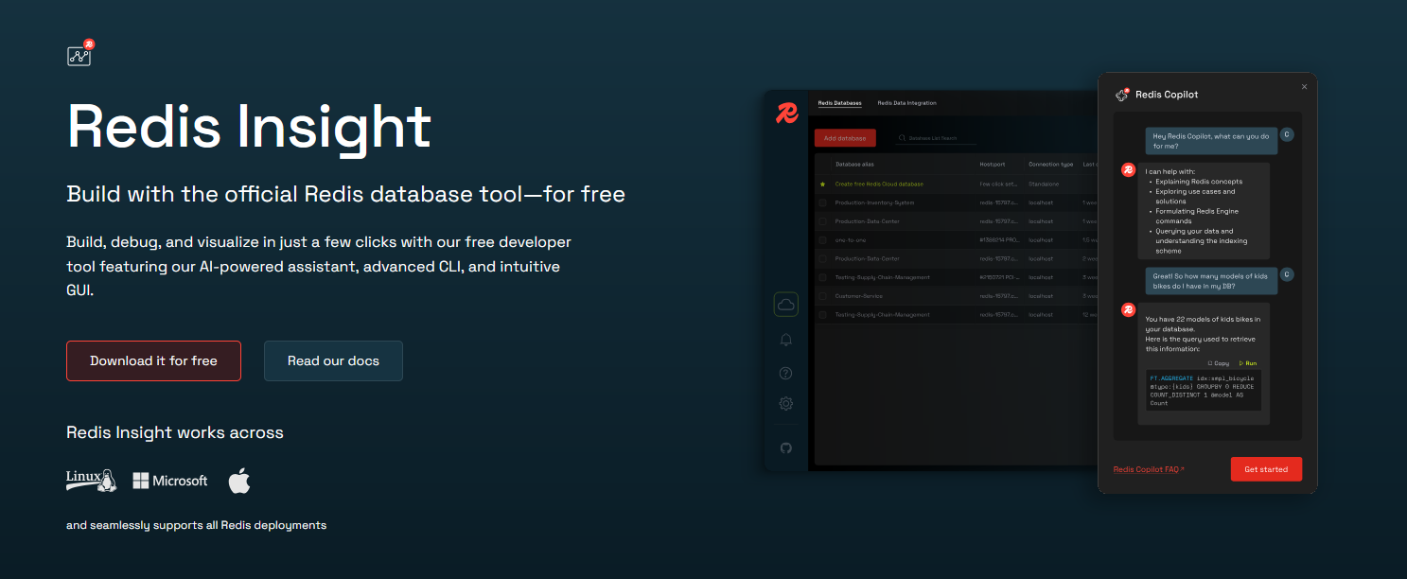Close the Redis Copilot panel
The width and height of the screenshot is (1407, 579).
[x=1304, y=86]
